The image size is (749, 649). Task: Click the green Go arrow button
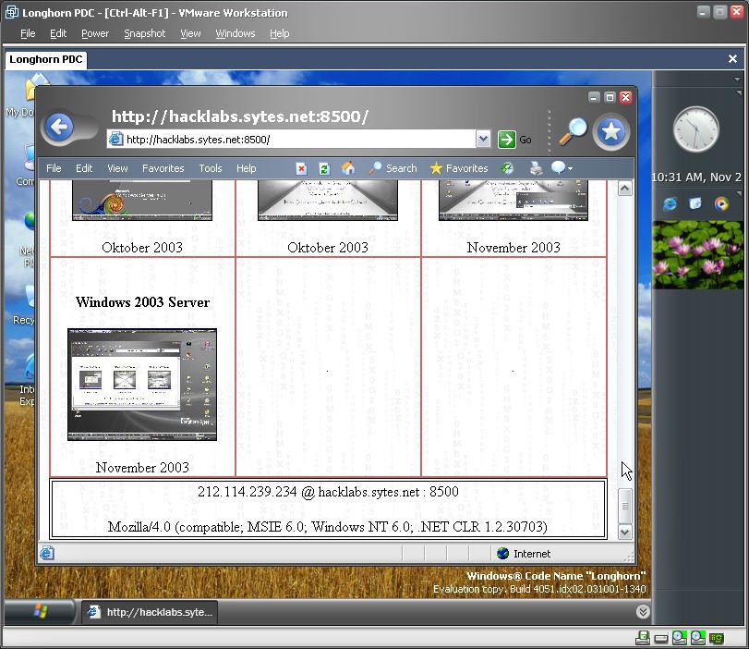pyautogui.click(x=506, y=140)
